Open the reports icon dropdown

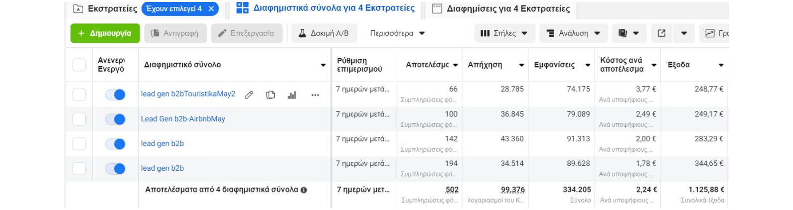coord(629,33)
